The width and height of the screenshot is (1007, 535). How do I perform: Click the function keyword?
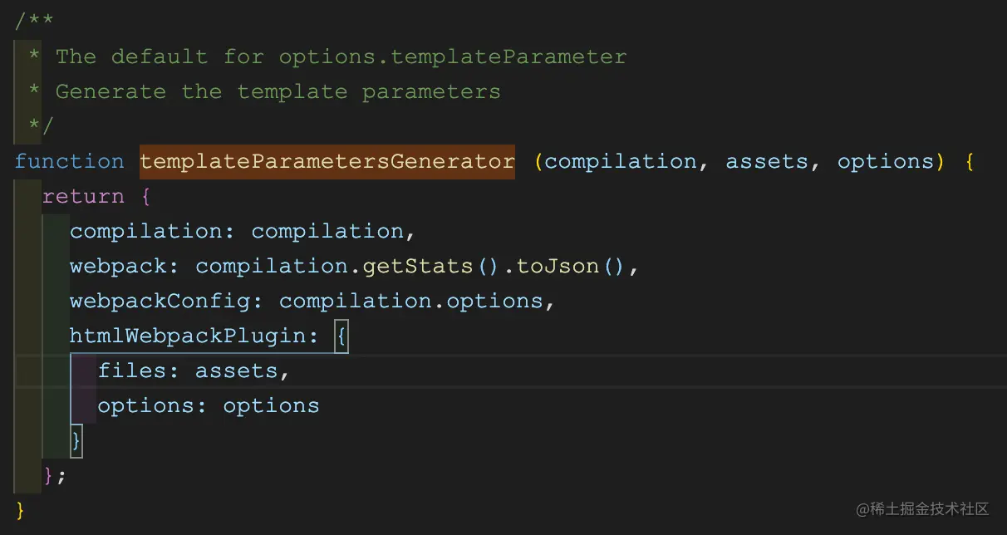tap(69, 161)
